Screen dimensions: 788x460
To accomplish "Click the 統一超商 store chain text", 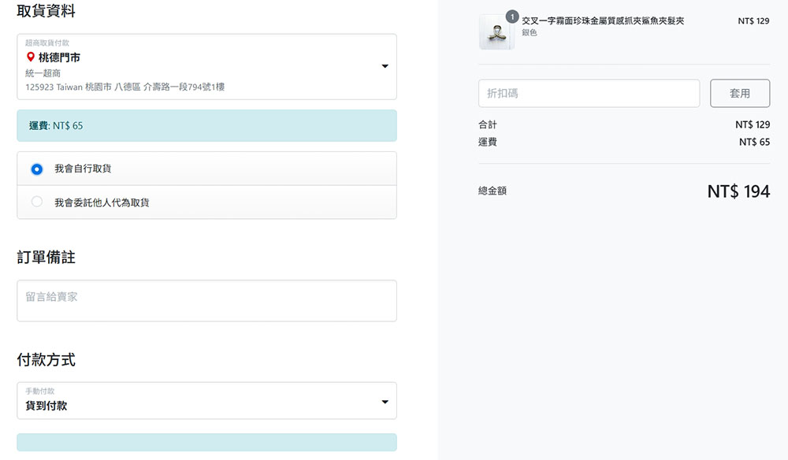I will click(x=43, y=73).
